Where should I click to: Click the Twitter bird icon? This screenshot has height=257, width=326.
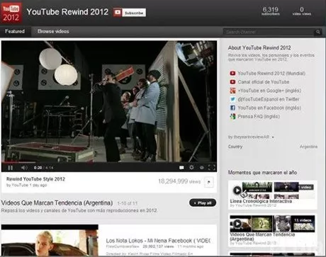pos(232,99)
